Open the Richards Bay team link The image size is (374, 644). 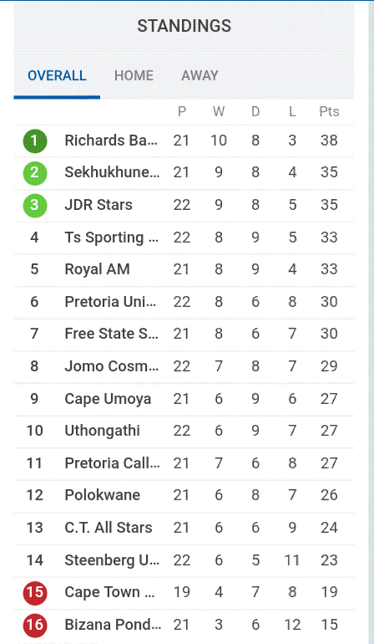(x=111, y=141)
